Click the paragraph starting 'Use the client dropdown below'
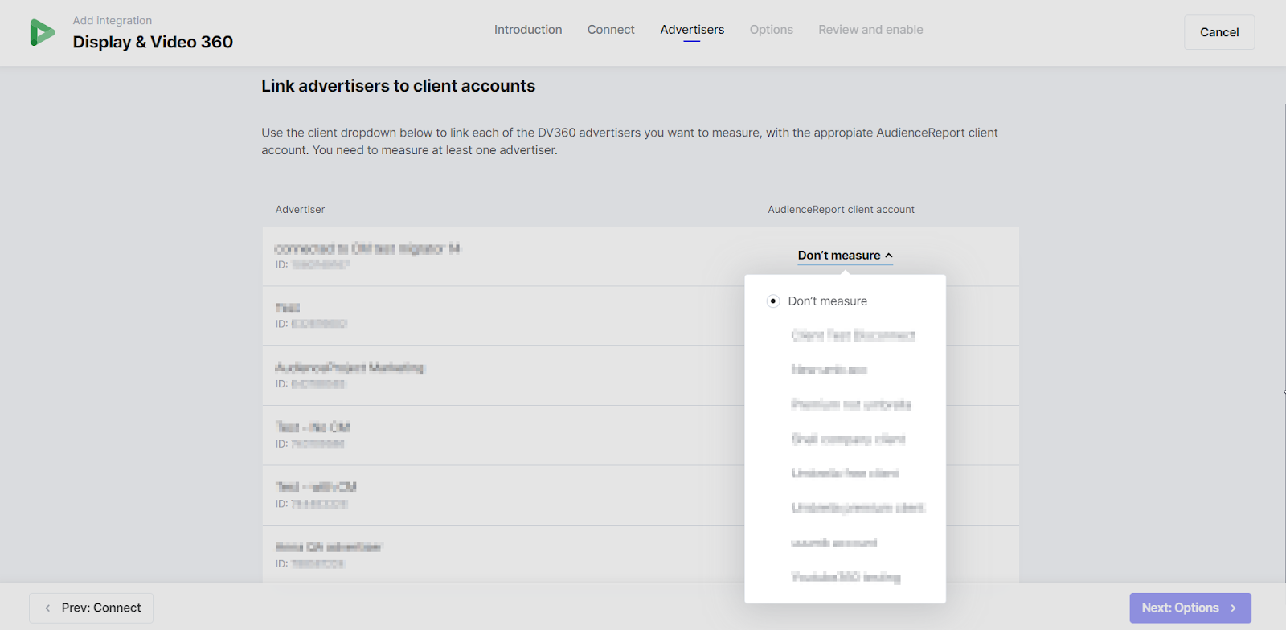 coord(629,141)
